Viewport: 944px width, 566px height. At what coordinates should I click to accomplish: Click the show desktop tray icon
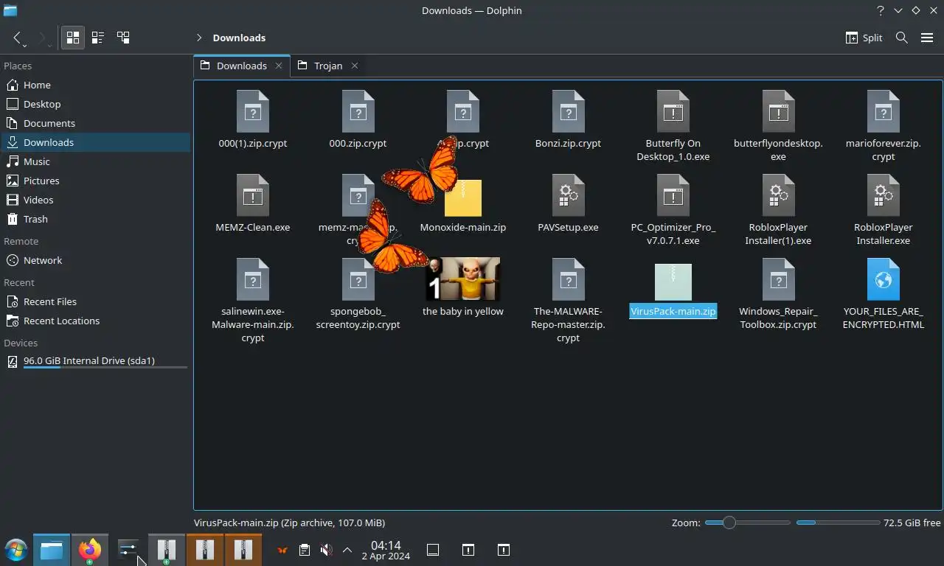pyautogui.click(x=433, y=550)
